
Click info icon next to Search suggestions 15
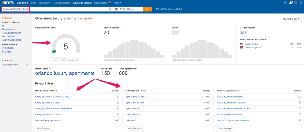point(240,90)
